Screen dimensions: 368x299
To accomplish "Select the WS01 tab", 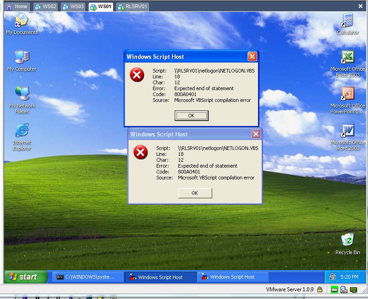I will pyautogui.click(x=101, y=7).
